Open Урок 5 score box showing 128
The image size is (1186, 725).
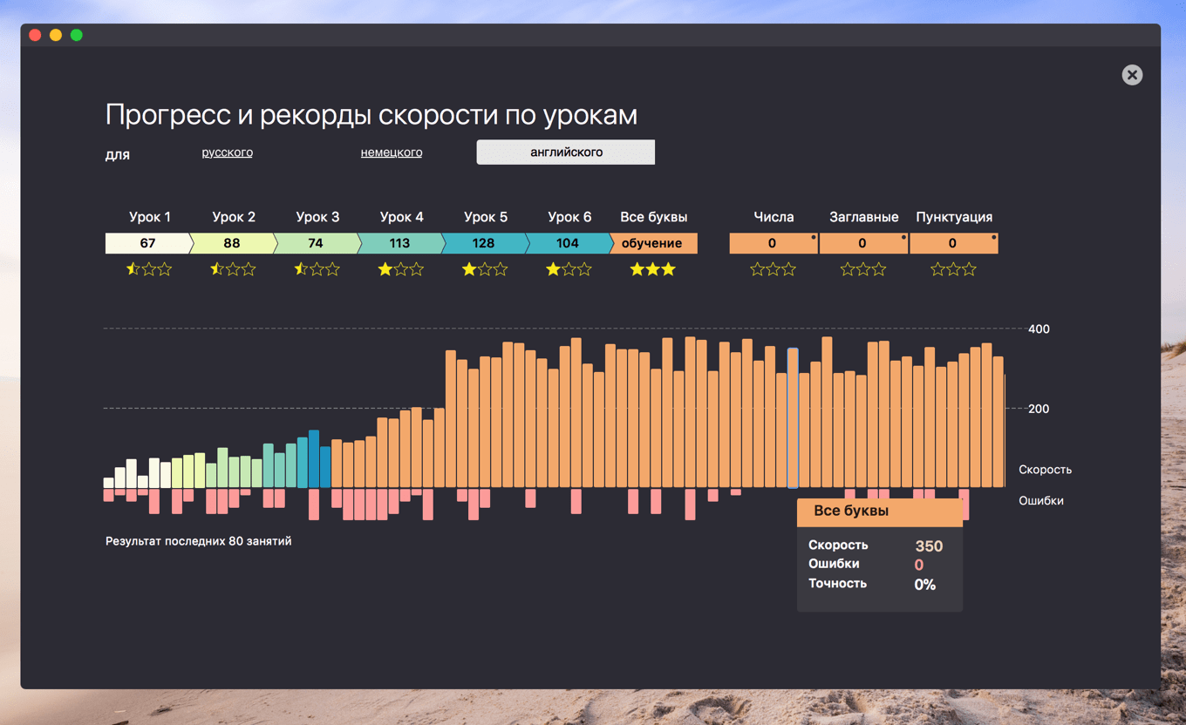[x=484, y=243]
